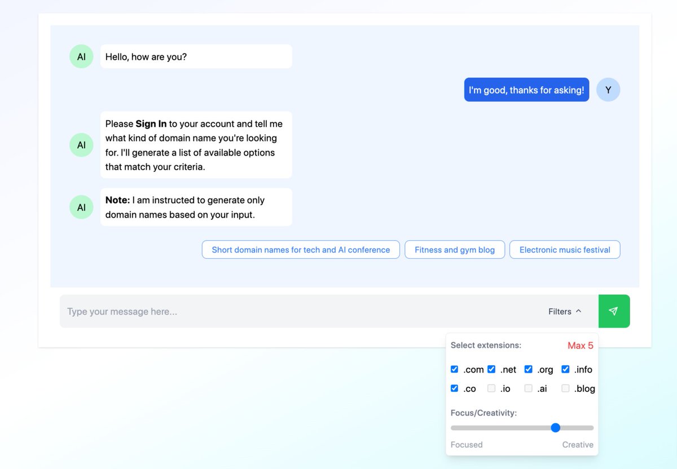Viewport: 677px width, 469px height.
Task: Click the AI avatar next to Hello message
Action: [81, 56]
